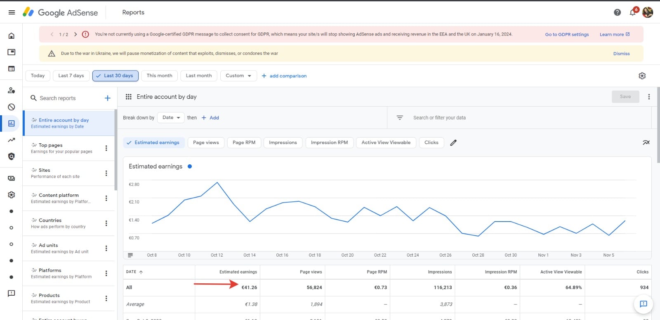This screenshot has height=320, width=660.
Task: Sort table by the DATE column header
Action: [x=134, y=272]
